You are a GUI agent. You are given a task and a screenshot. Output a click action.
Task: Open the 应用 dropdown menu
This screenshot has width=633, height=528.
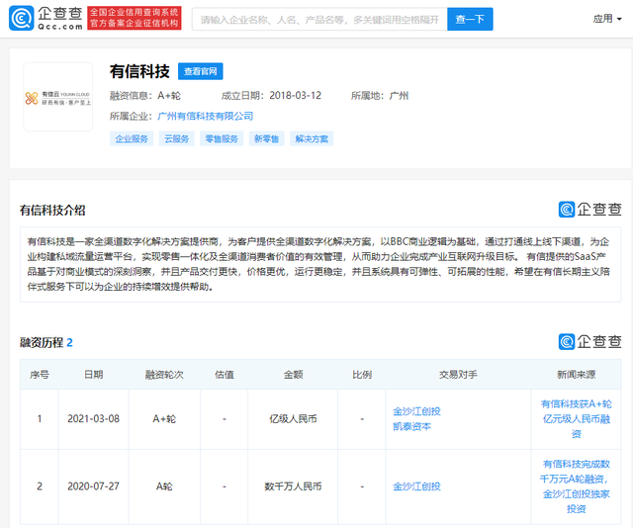coord(606,19)
